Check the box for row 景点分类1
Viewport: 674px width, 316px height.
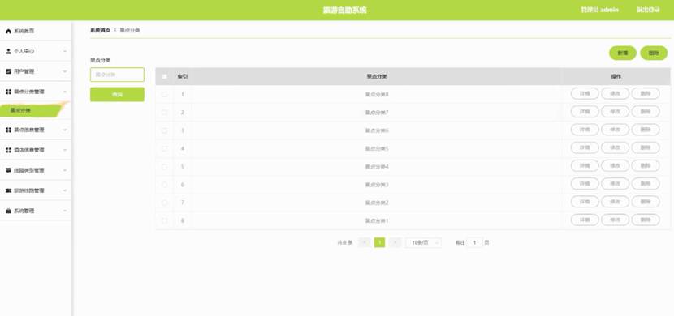tap(165, 220)
